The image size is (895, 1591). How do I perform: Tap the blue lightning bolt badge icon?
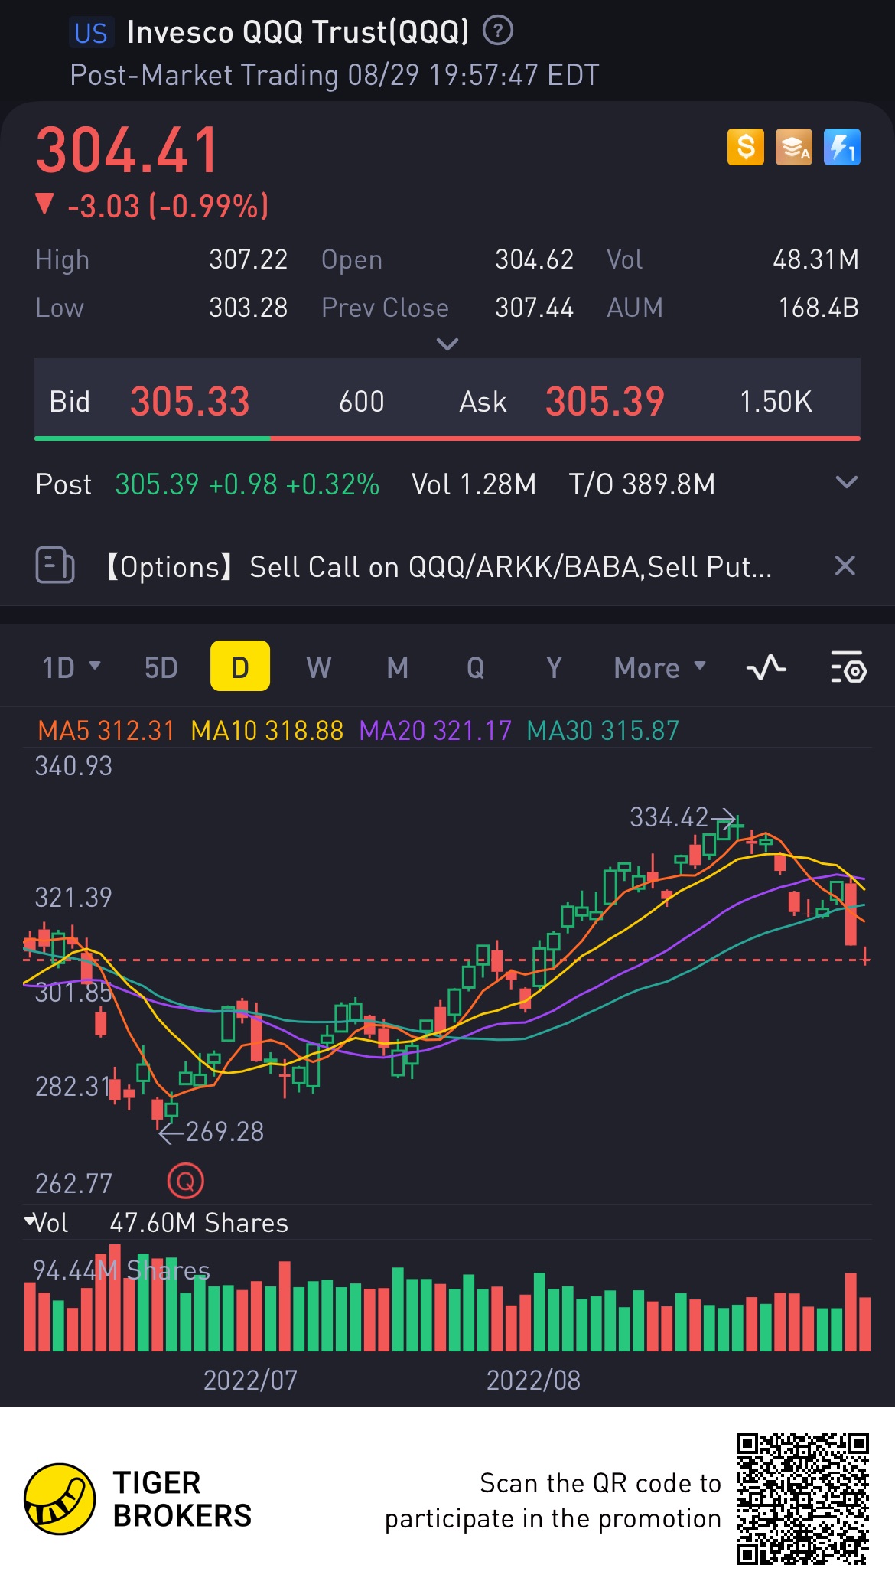click(842, 147)
